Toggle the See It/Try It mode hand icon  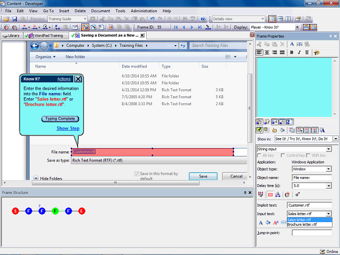(259, 122)
